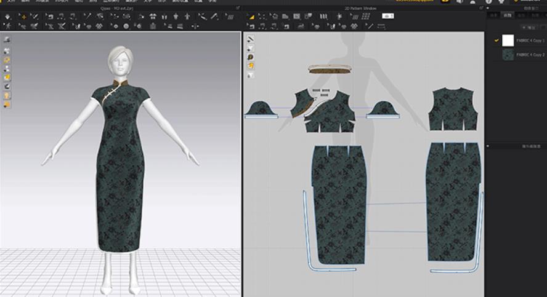Click the avatar head icon in 3D vertical toolbar

point(7,95)
